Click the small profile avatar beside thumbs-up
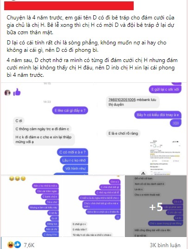This screenshot has width=188, height=249. click(7, 93)
